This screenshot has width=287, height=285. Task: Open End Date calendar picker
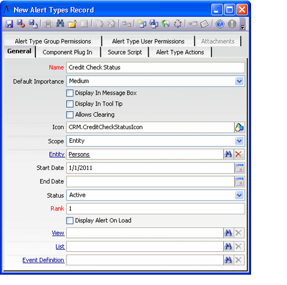[240, 181]
